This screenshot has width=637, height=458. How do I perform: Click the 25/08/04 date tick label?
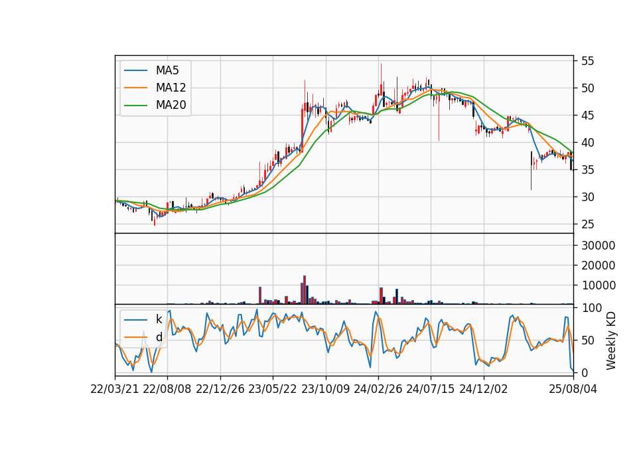coord(573,389)
